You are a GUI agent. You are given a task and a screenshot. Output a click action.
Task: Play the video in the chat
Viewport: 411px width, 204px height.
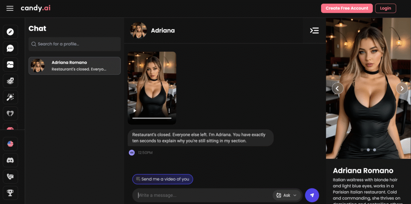click(x=135, y=111)
